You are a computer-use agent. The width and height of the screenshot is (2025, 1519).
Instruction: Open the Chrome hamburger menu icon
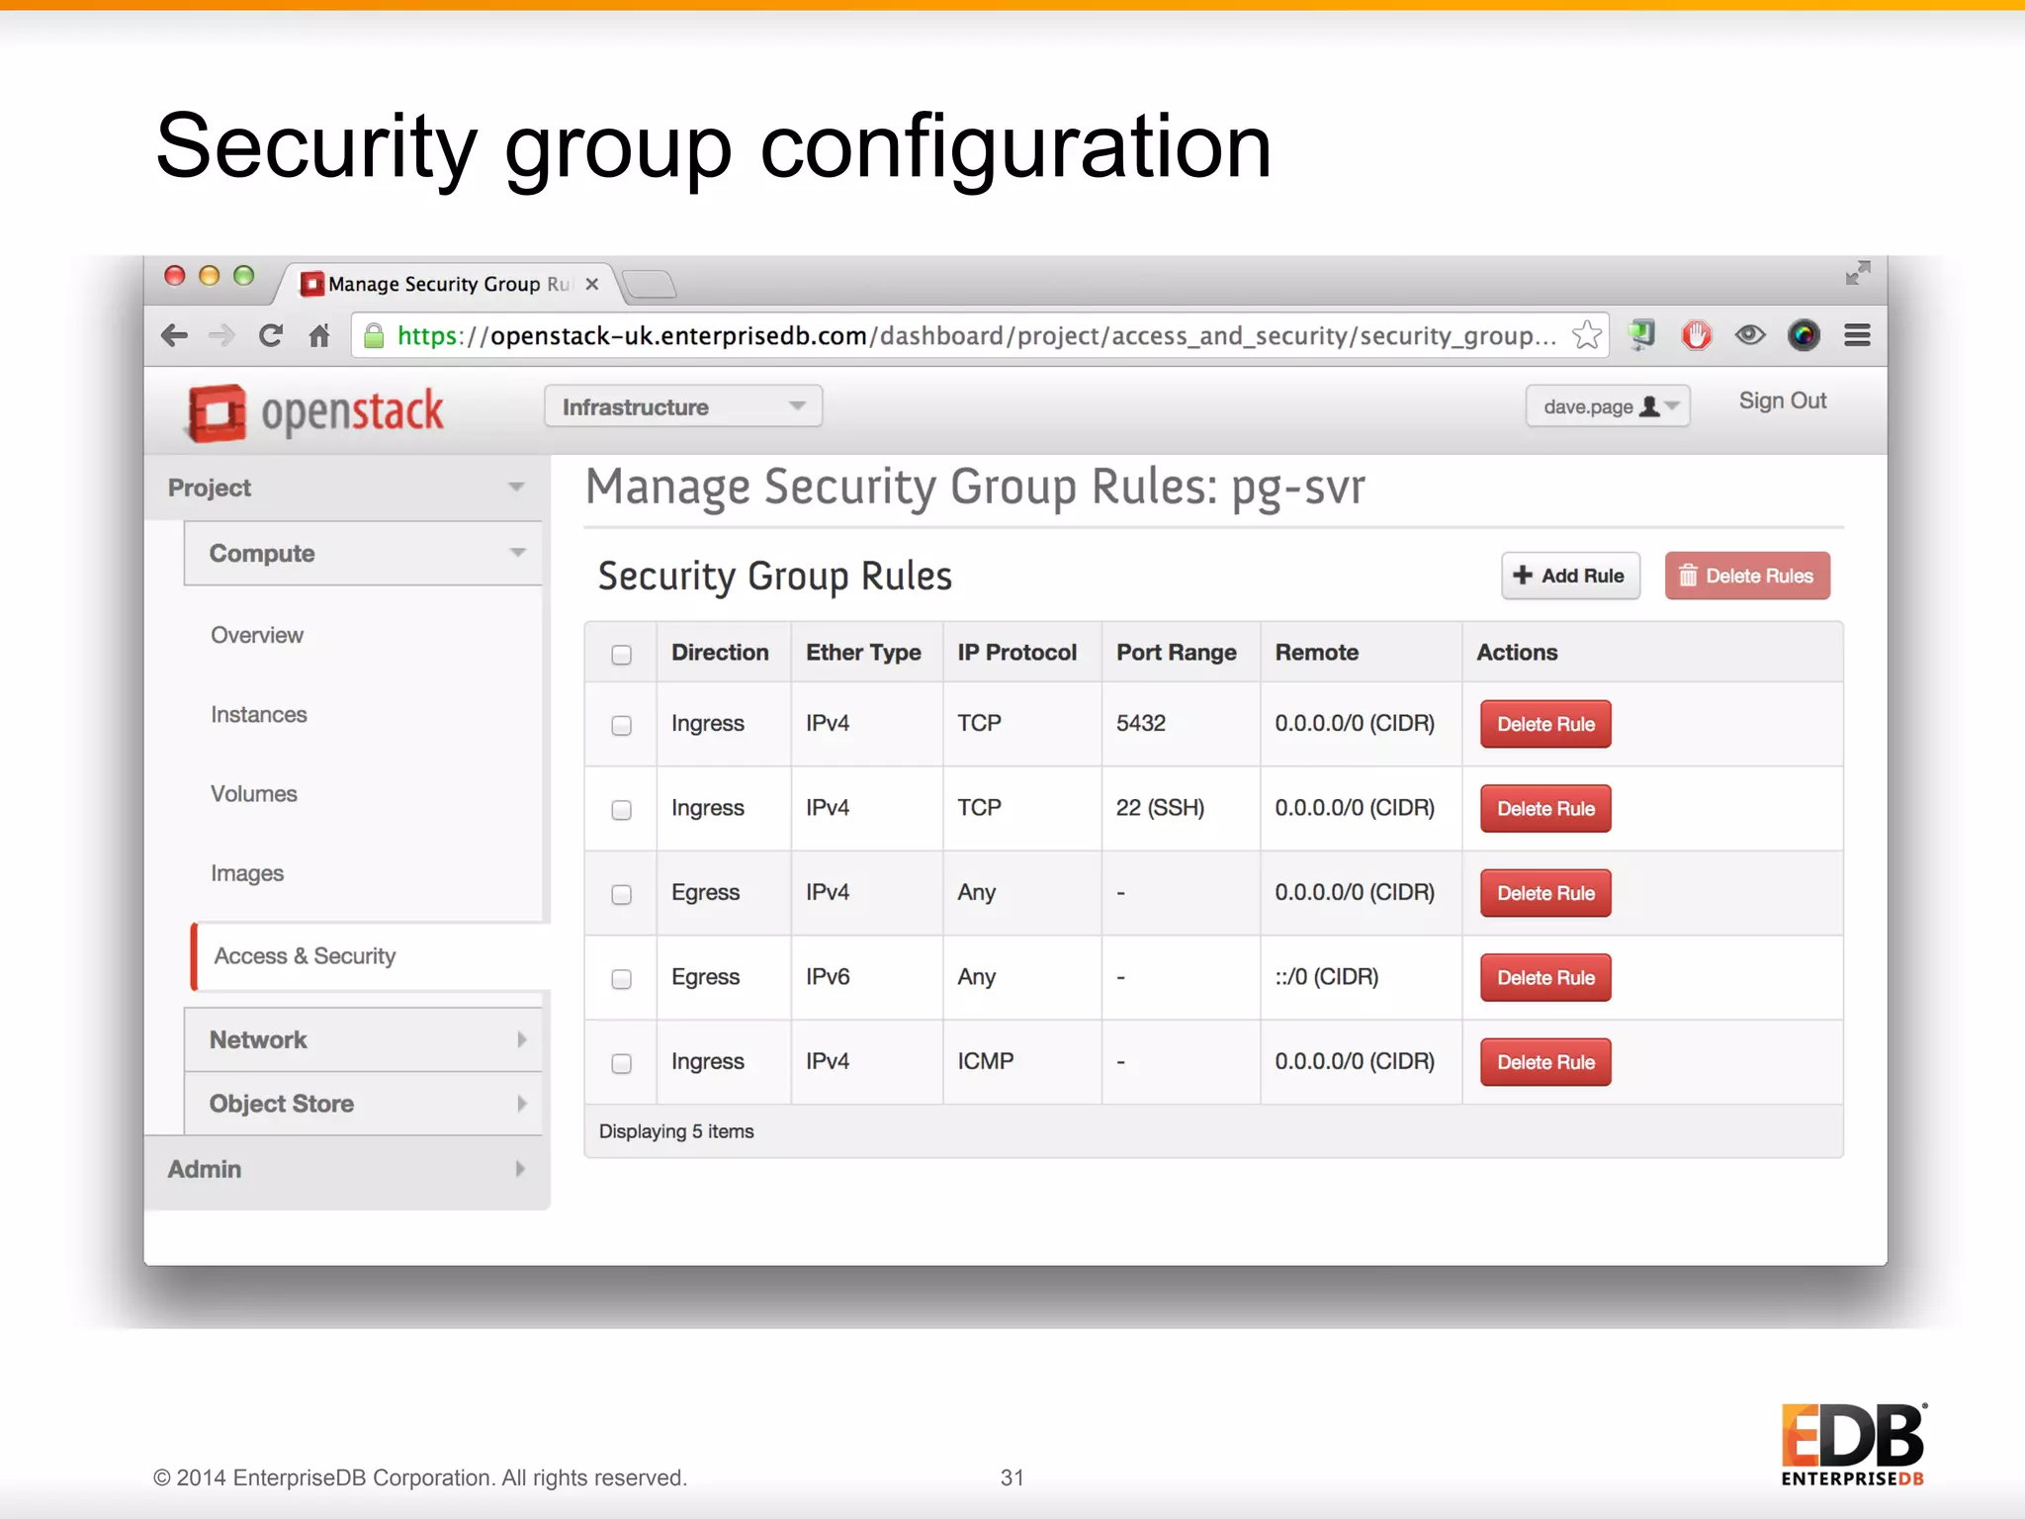pos(1856,336)
